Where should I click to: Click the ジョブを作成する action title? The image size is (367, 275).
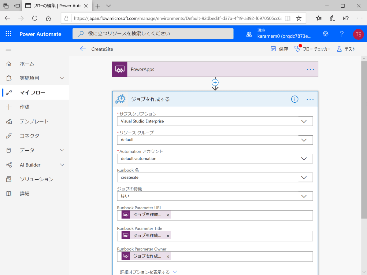(x=150, y=99)
